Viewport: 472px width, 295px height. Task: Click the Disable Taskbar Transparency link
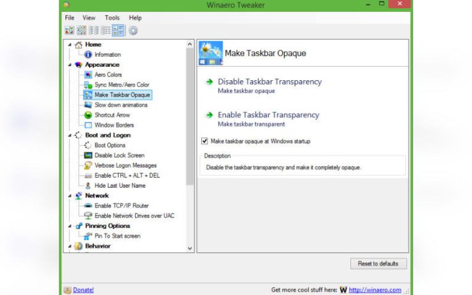coord(270,81)
